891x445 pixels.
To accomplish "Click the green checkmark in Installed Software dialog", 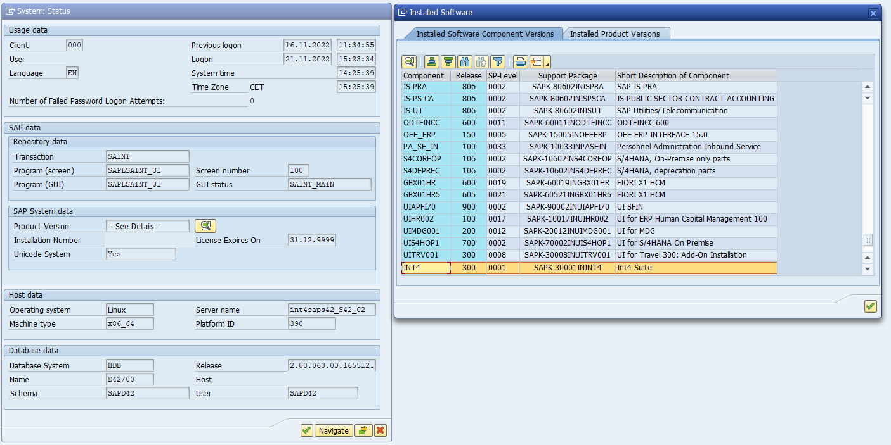I will pos(870,306).
